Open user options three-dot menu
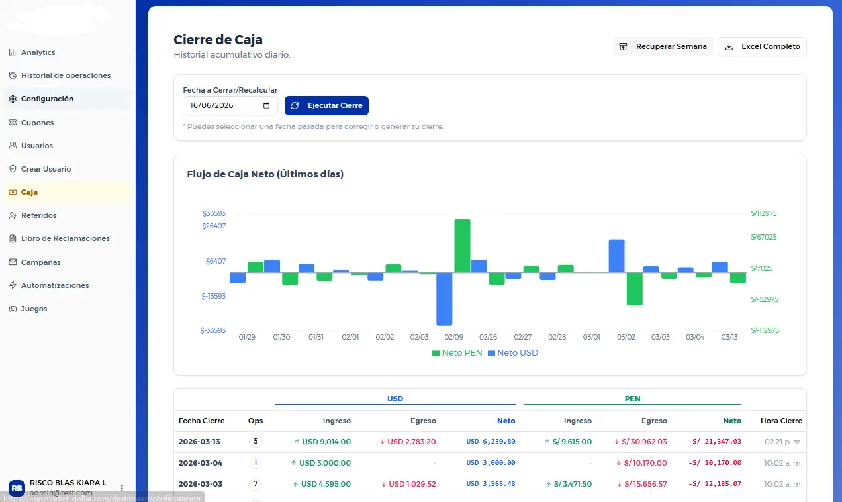842x502 pixels. (x=122, y=488)
